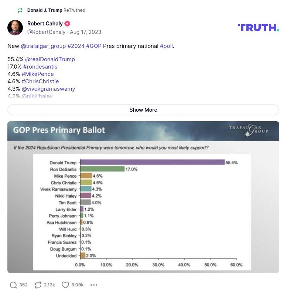Follow the #2024 hashtag link
The width and height of the screenshot is (287, 296).
click(x=76, y=46)
